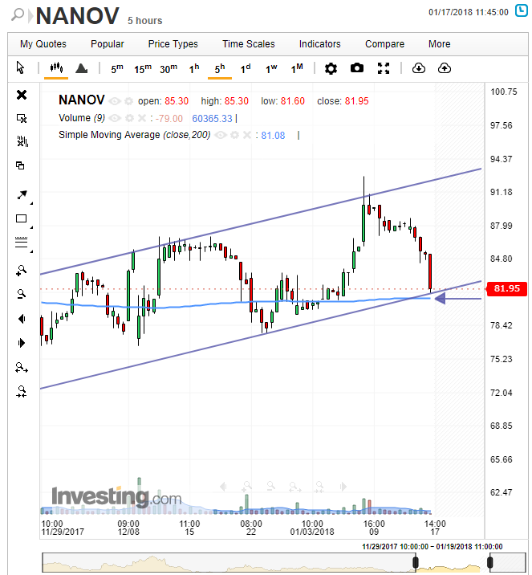Switch to candlestick chart type

tap(56, 67)
